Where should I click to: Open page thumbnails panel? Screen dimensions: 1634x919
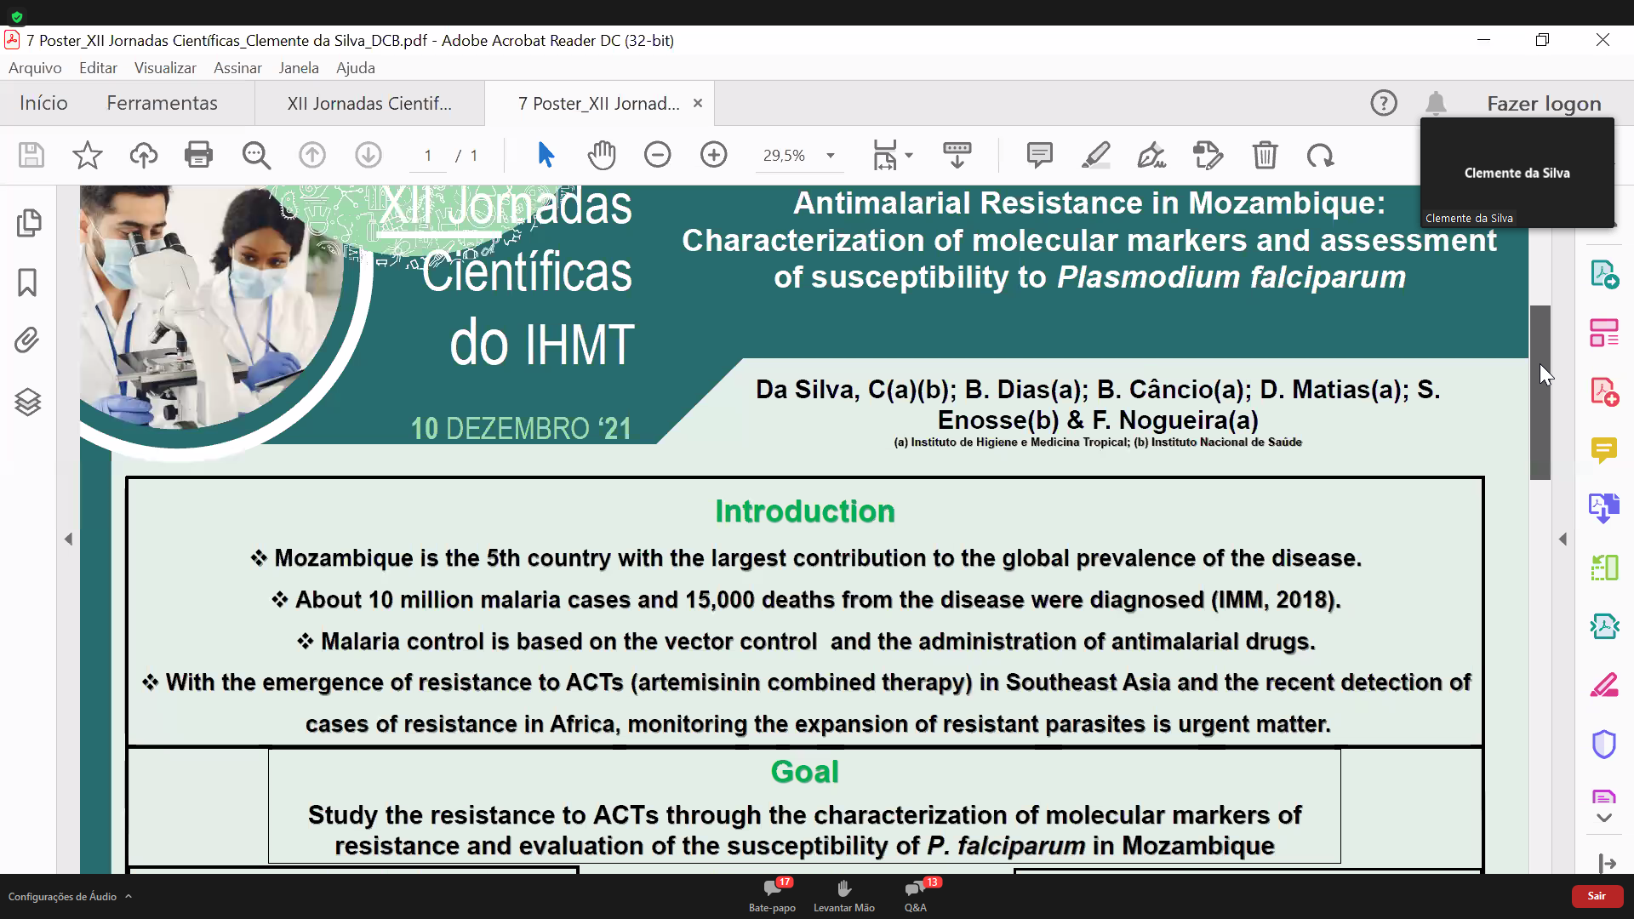click(x=28, y=223)
